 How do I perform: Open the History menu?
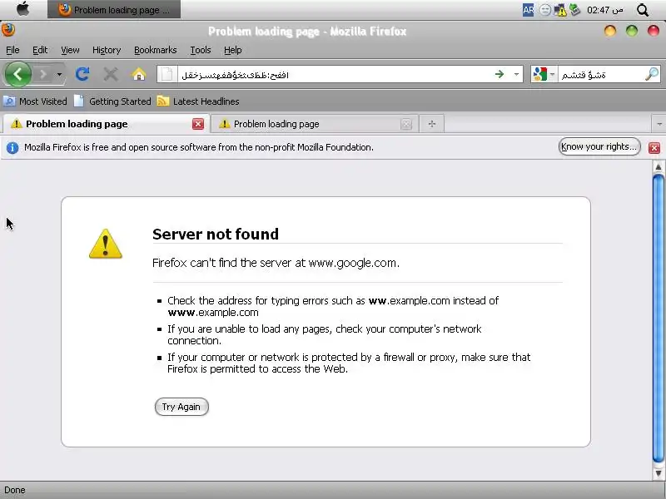click(x=107, y=50)
